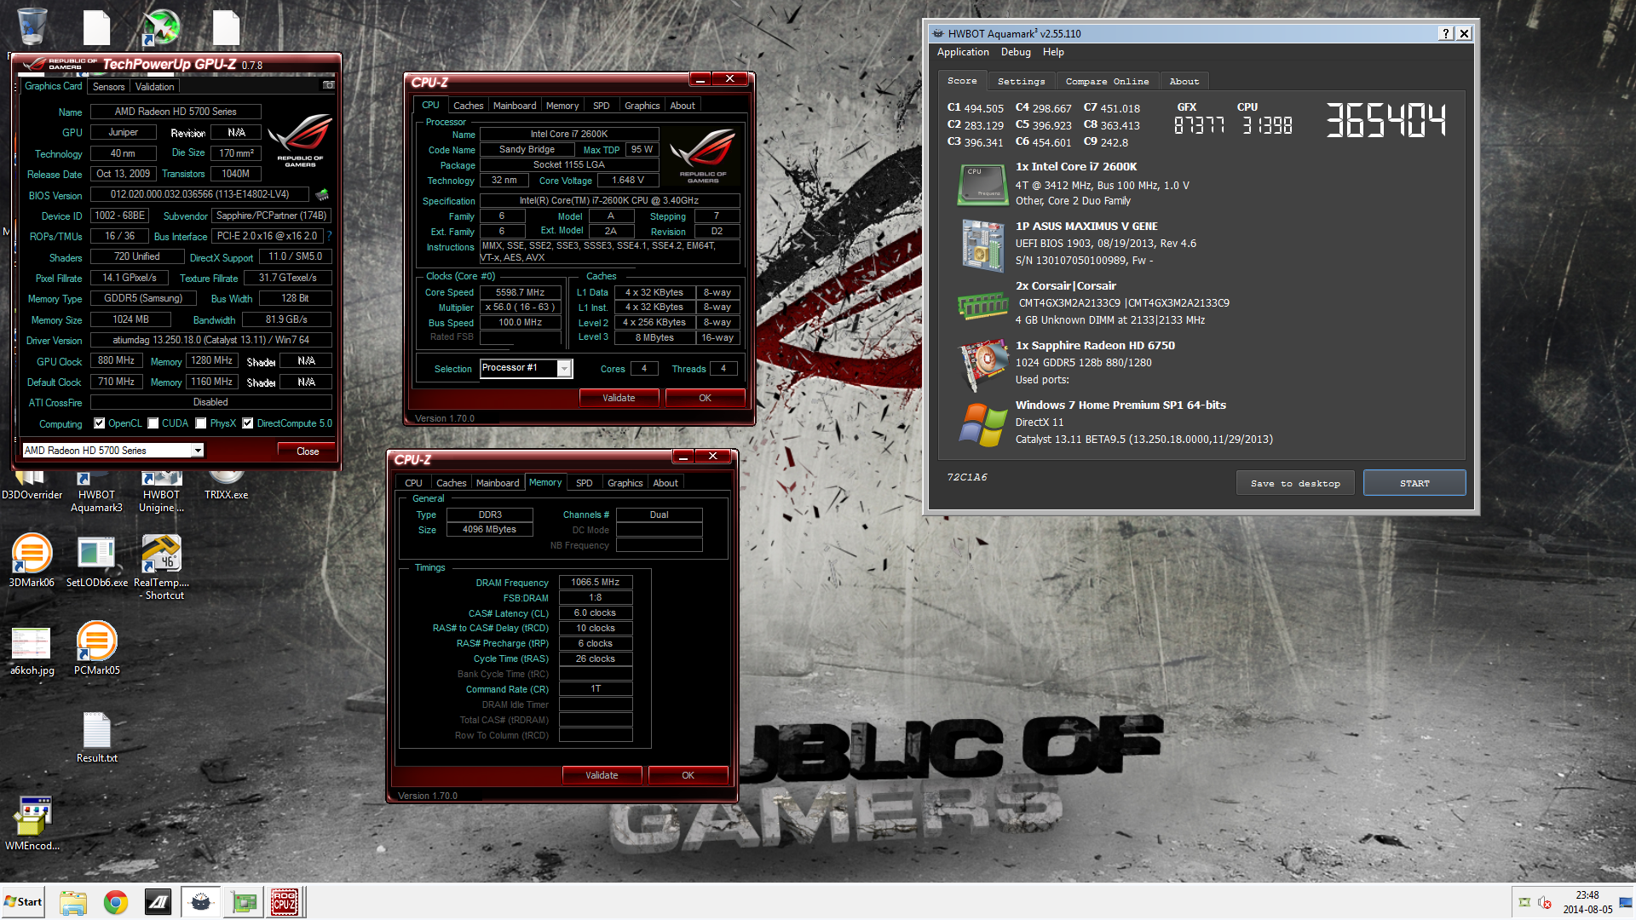Screen dimensions: 1636x920
Task: Switch to the About tab in Aquamark
Action: [1184, 82]
